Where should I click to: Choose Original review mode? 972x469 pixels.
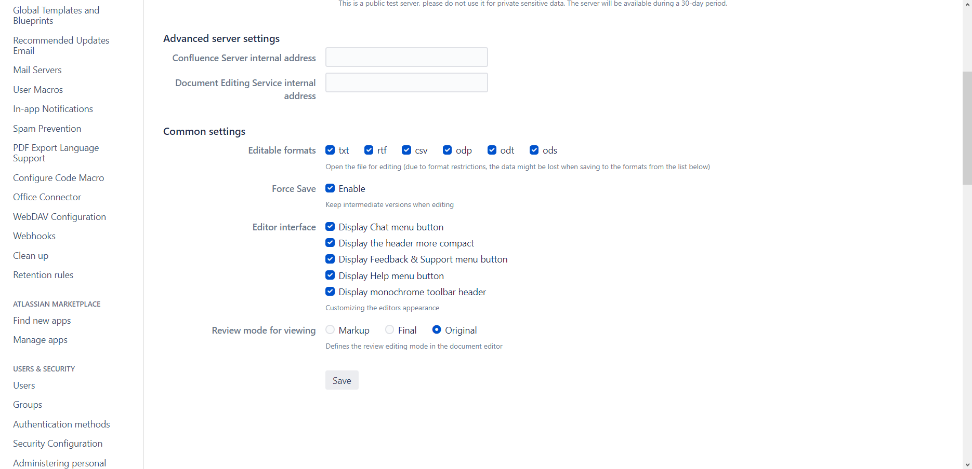(x=437, y=330)
